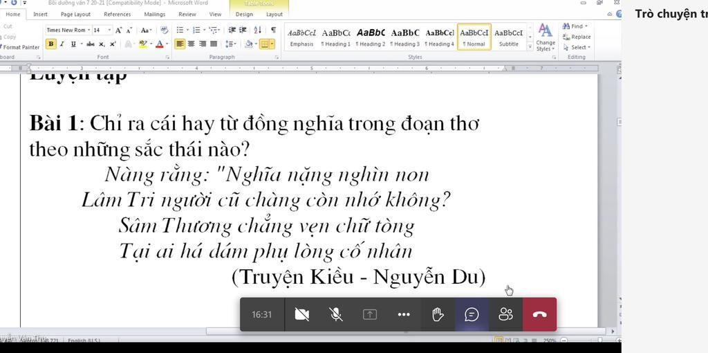Viewport: 708px width, 353px height.
Task: Apply Underline formatting
Action: point(73,44)
